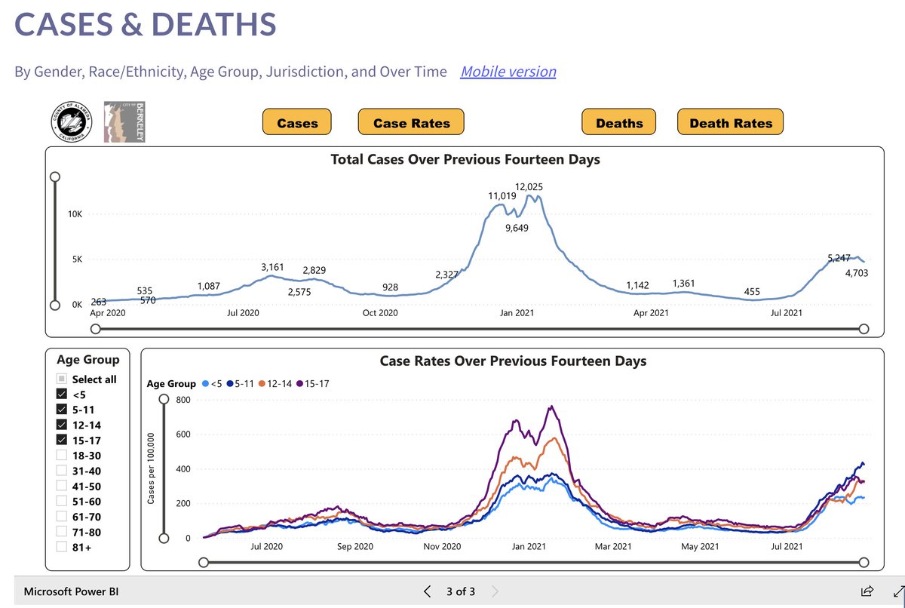
Task: Click the Cases per 100,000 axis label
Action: point(151,470)
